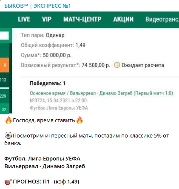
Task: Go to МАТЧ-ЦЕНТР tab
Action: (x=82, y=19)
